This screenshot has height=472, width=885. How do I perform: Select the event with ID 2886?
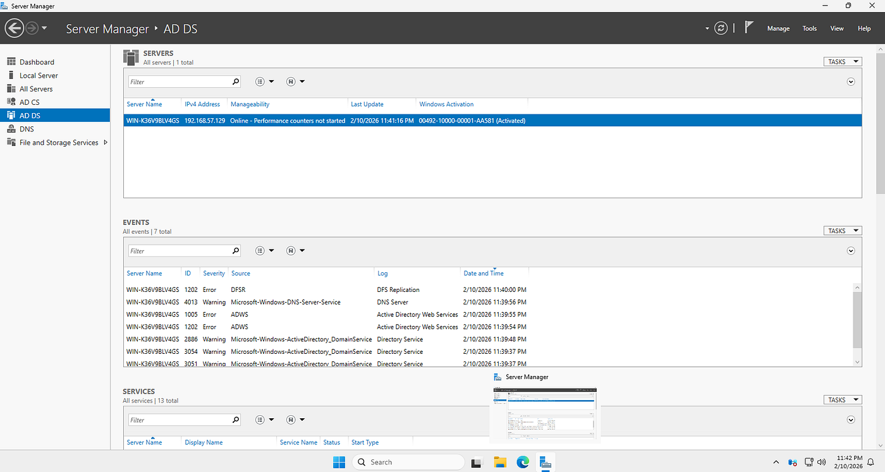[x=488, y=339]
